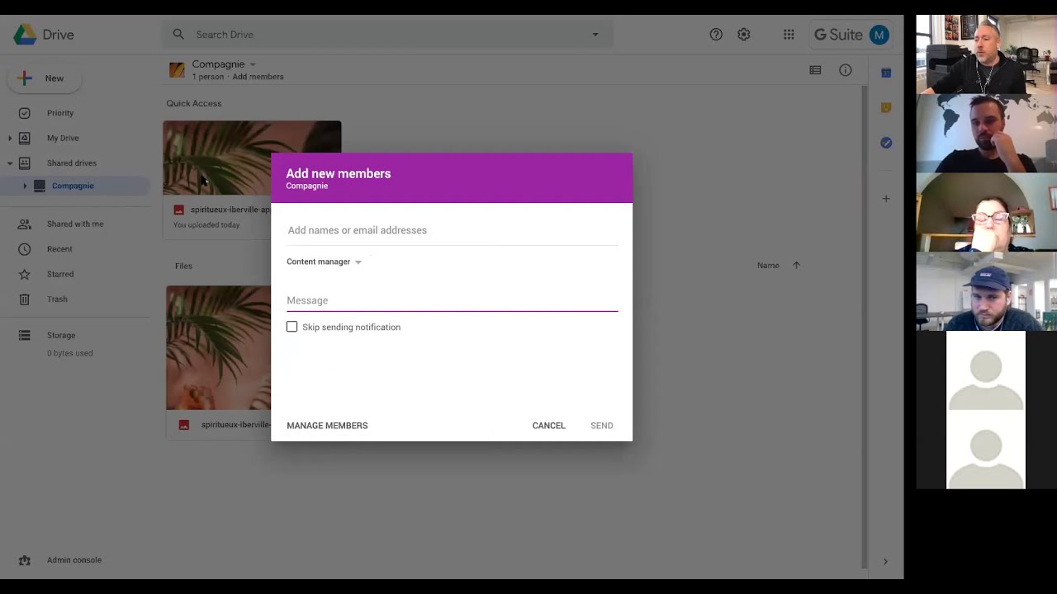Open Starred section
Viewport: 1057px width, 594px height.
[60, 274]
